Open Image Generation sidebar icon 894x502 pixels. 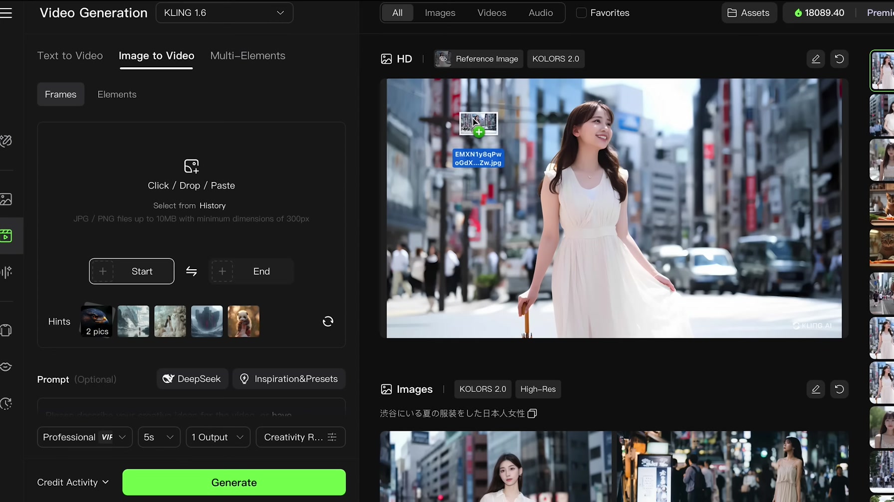pos(6,199)
